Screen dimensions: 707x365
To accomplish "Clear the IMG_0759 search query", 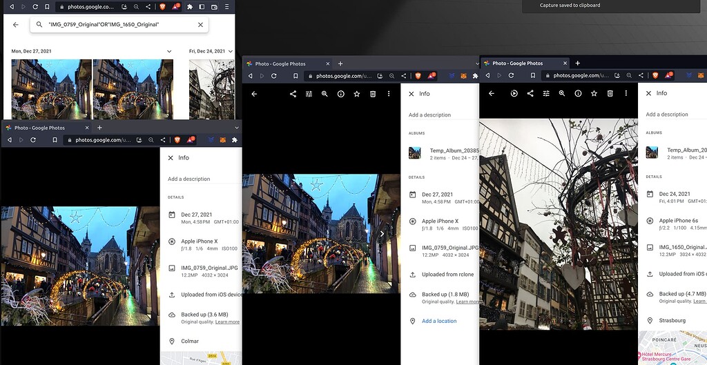I will point(201,25).
